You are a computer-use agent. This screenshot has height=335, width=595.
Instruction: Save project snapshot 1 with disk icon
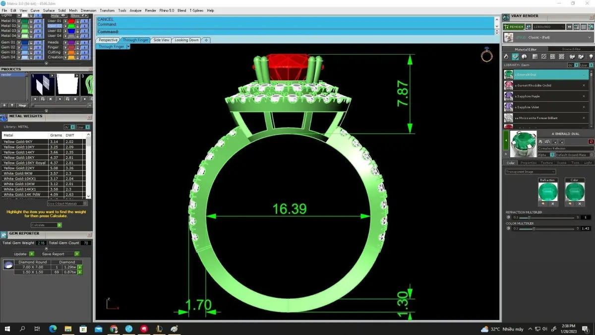43,99
